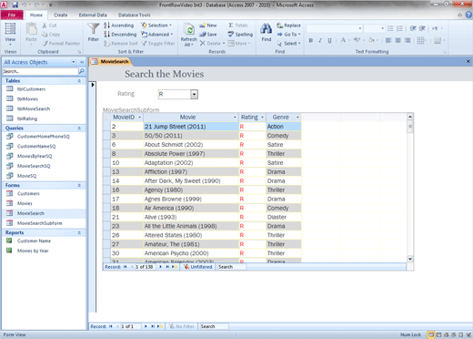Click the Help question mark icon
The width and height of the screenshot is (473, 339).
click(468, 15)
